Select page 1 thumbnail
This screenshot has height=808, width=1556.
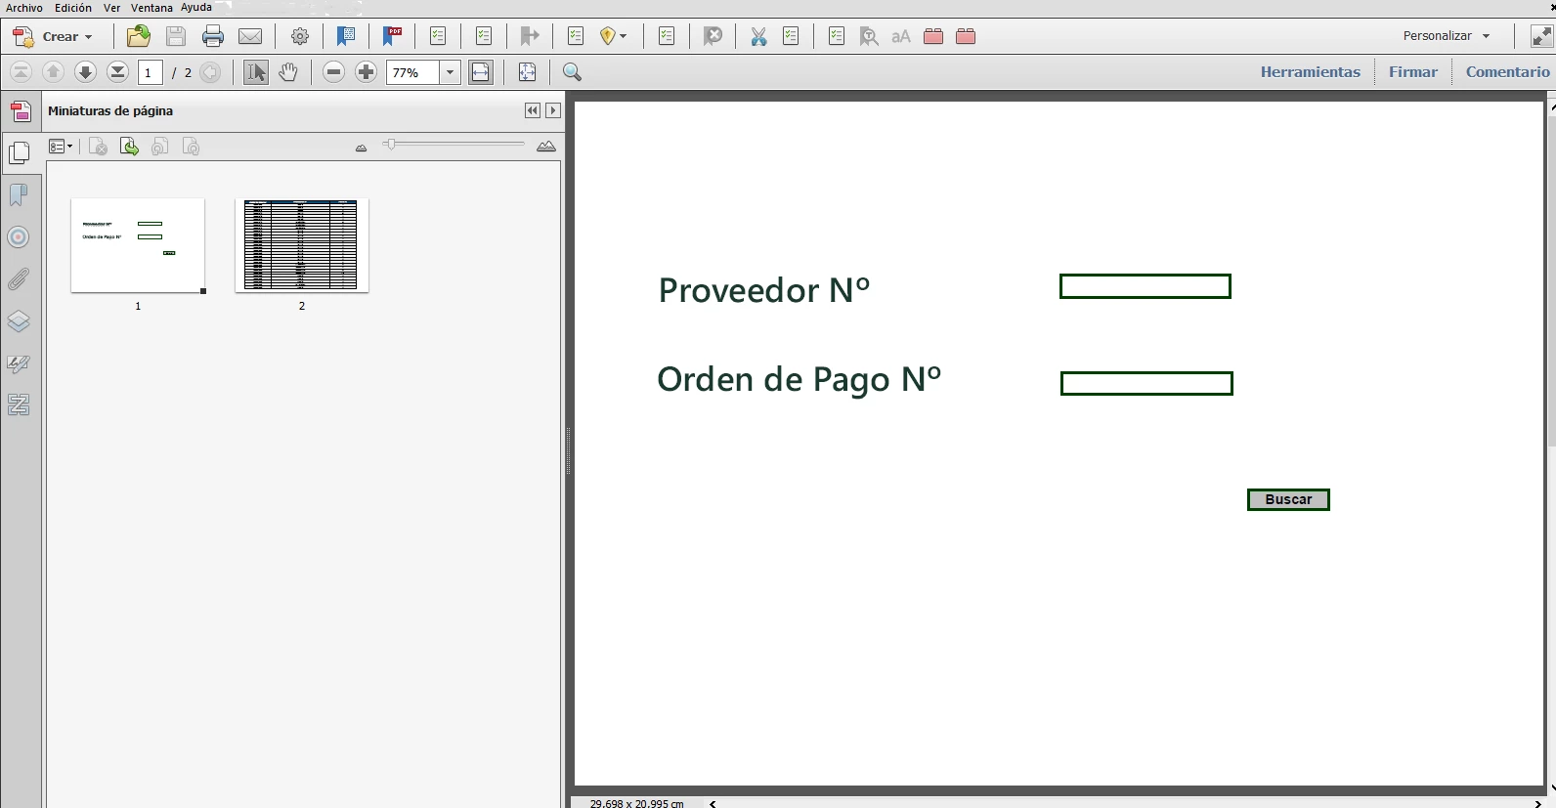pyautogui.click(x=138, y=245)
